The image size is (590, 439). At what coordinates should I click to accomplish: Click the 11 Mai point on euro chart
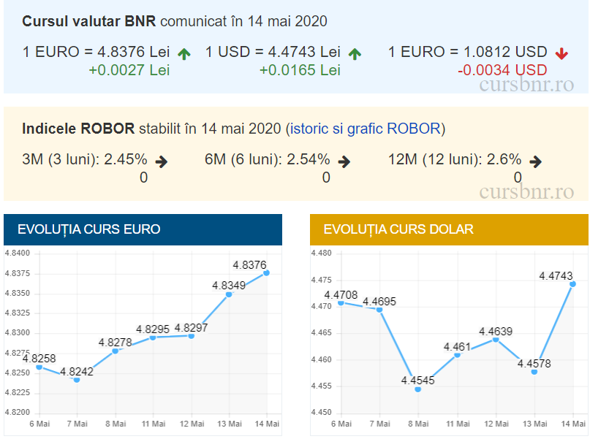[x=153, y=337]
